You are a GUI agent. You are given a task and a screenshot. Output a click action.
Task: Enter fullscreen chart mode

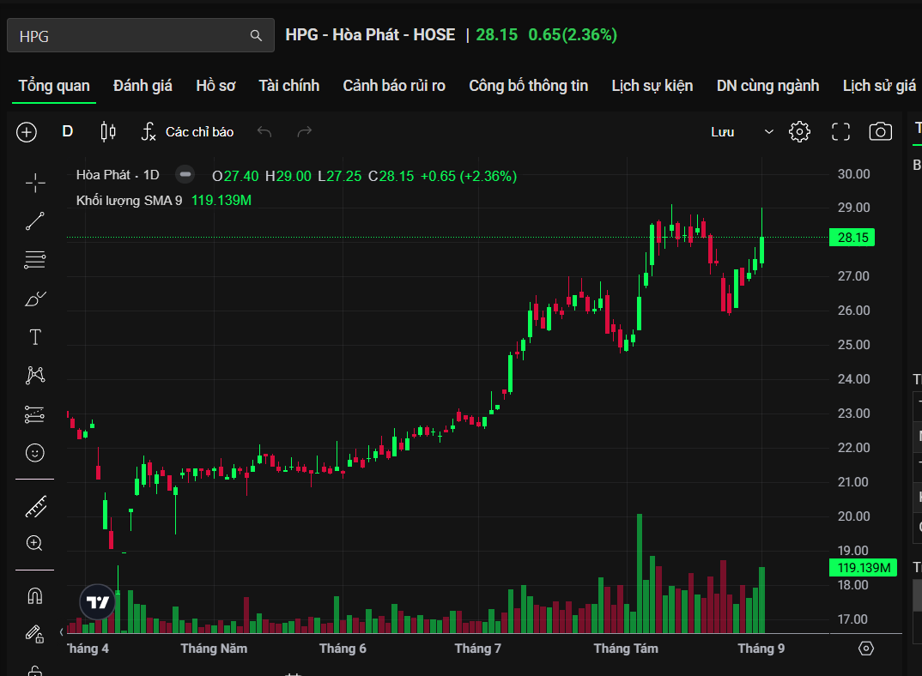click(840, 131)
